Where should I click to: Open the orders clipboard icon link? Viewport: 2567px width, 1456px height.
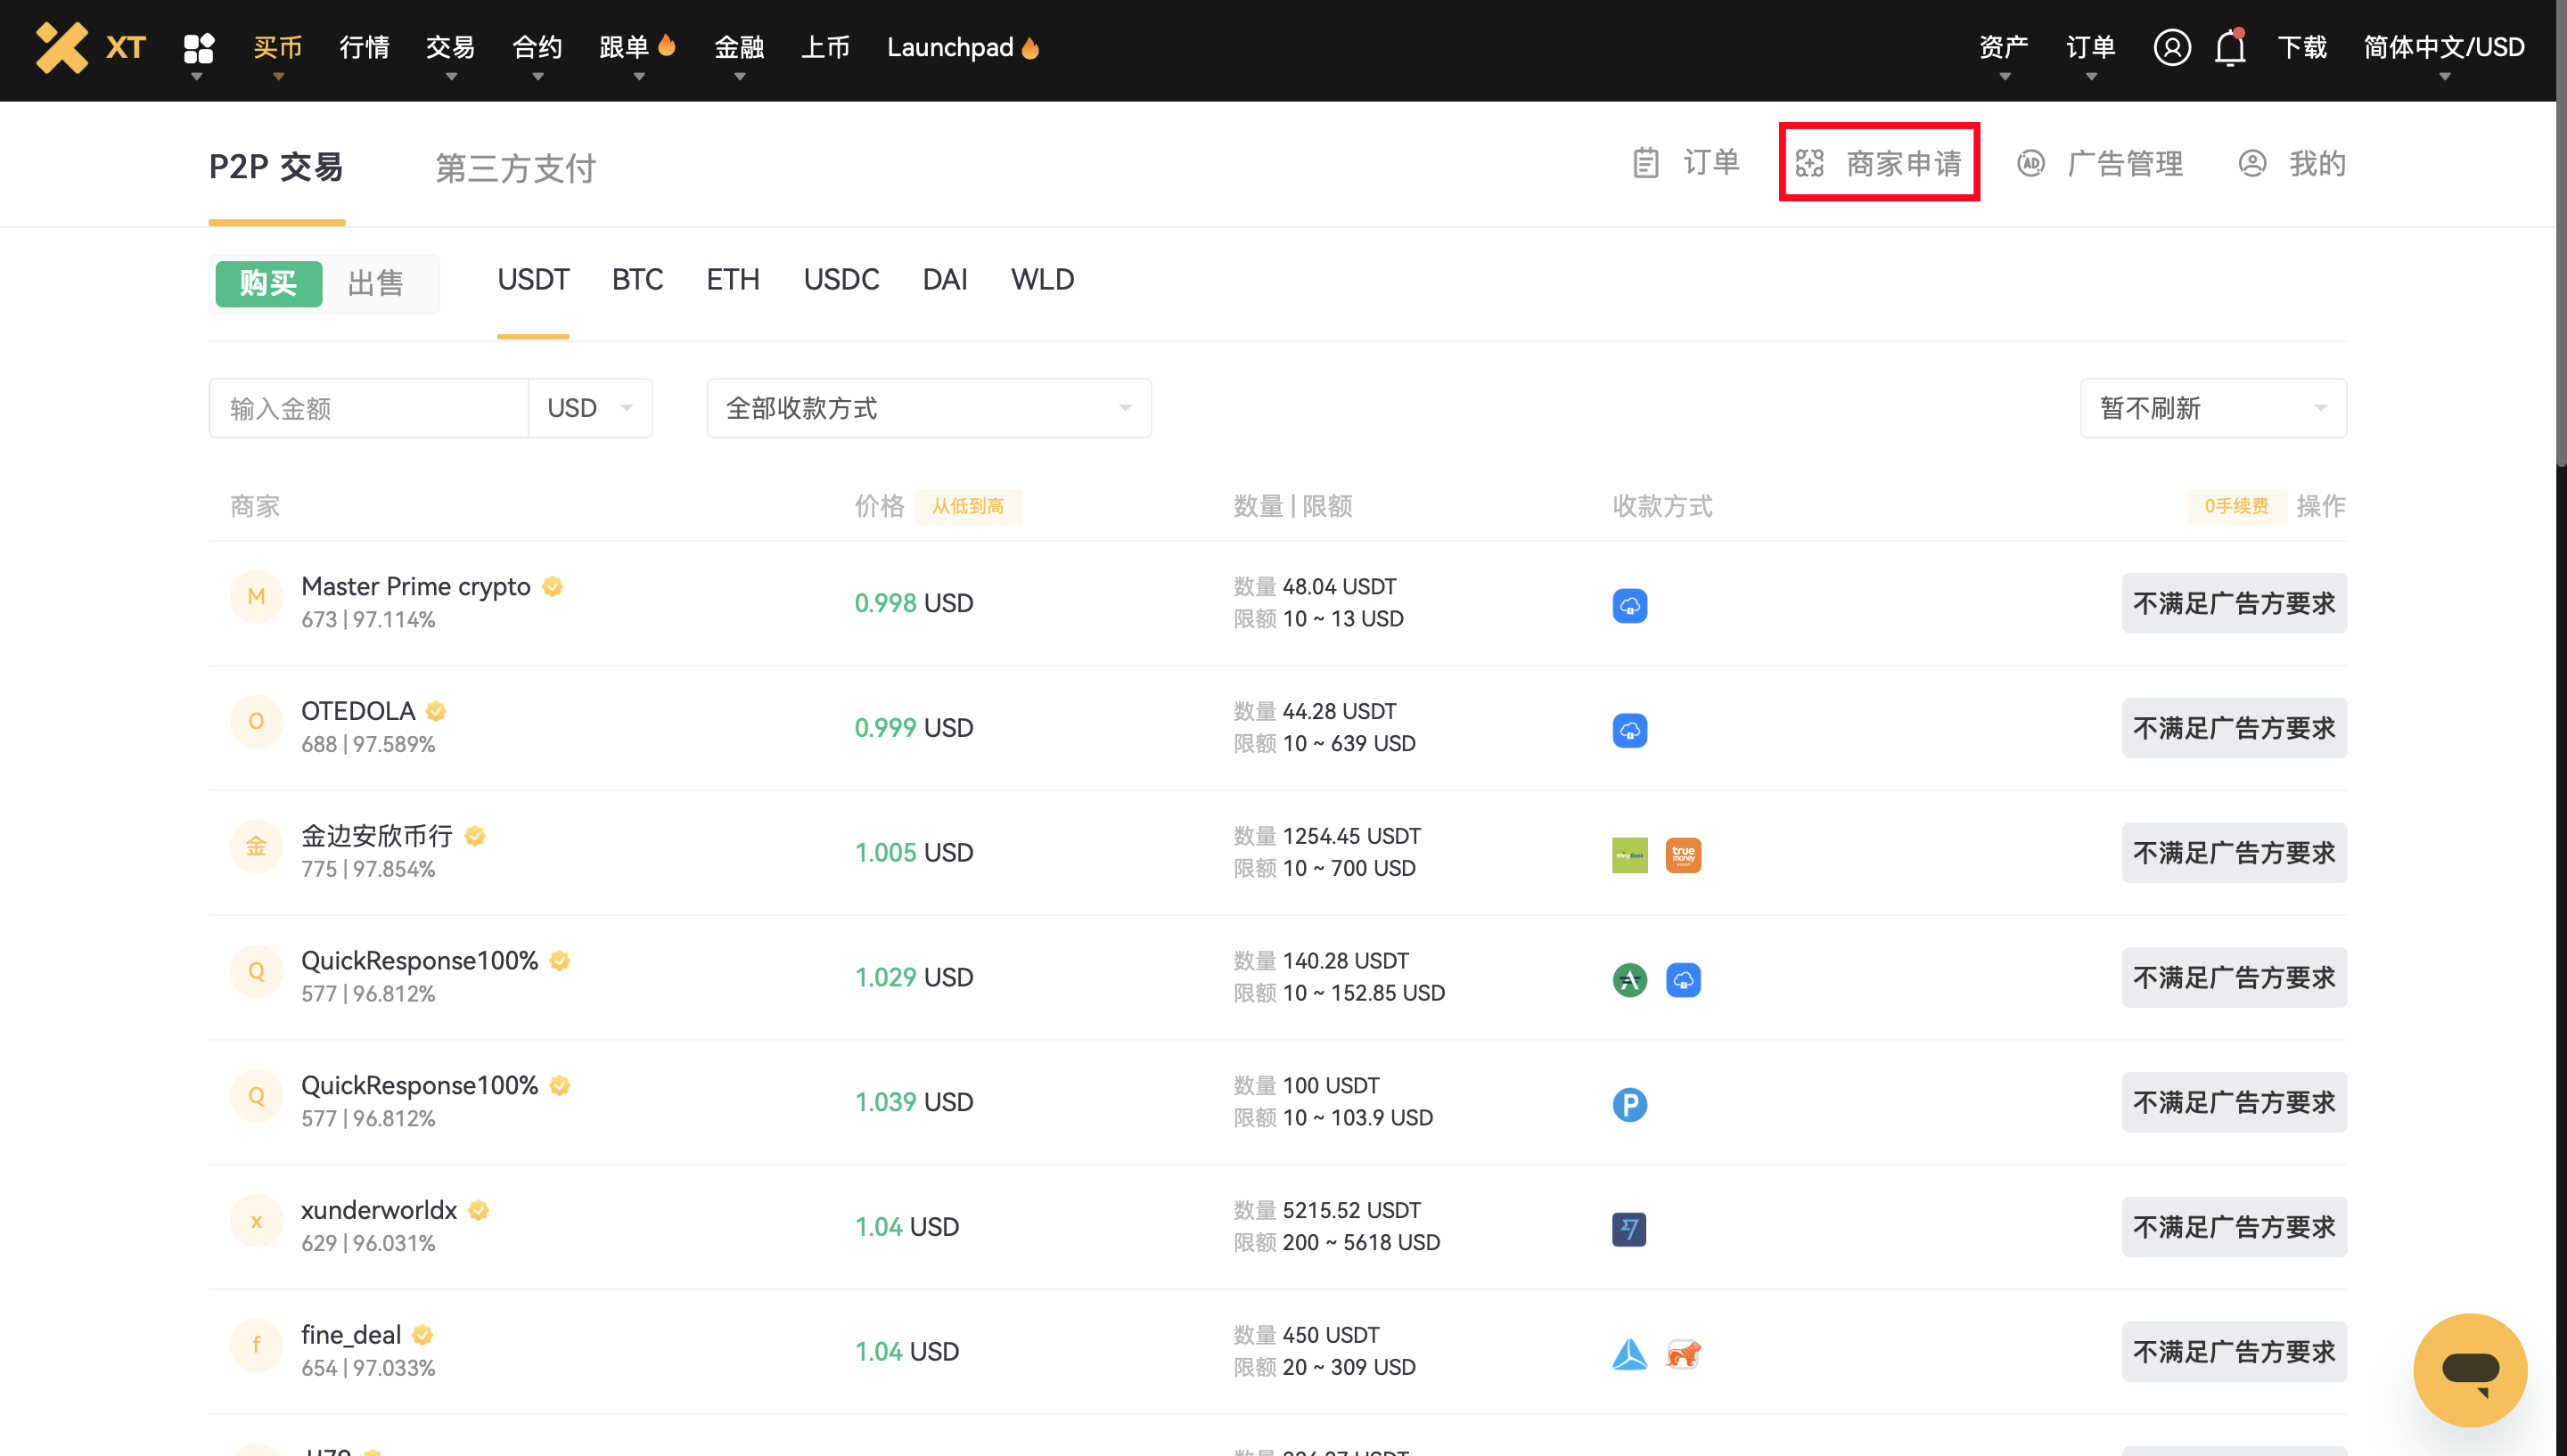[1645, 162]
